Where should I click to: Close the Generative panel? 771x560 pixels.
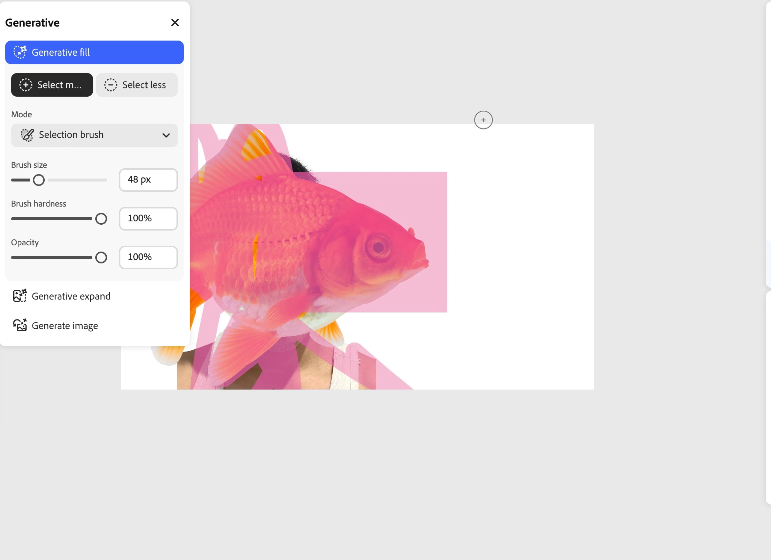coord(175,23)
